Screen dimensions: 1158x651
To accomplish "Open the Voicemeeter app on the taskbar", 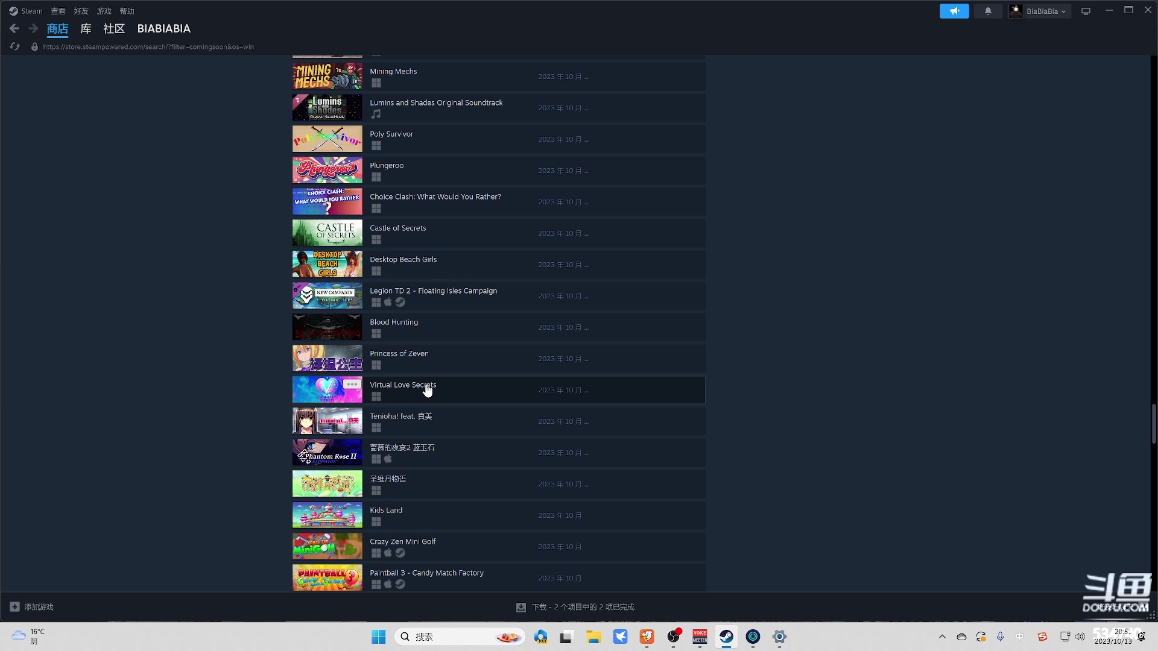I will coord(700,637).
